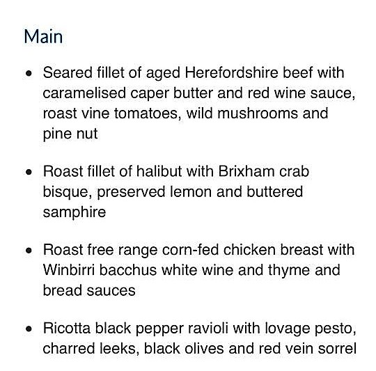
Task: Click 'Winbirri bacchus' text
Action: [x=100, y=270]
